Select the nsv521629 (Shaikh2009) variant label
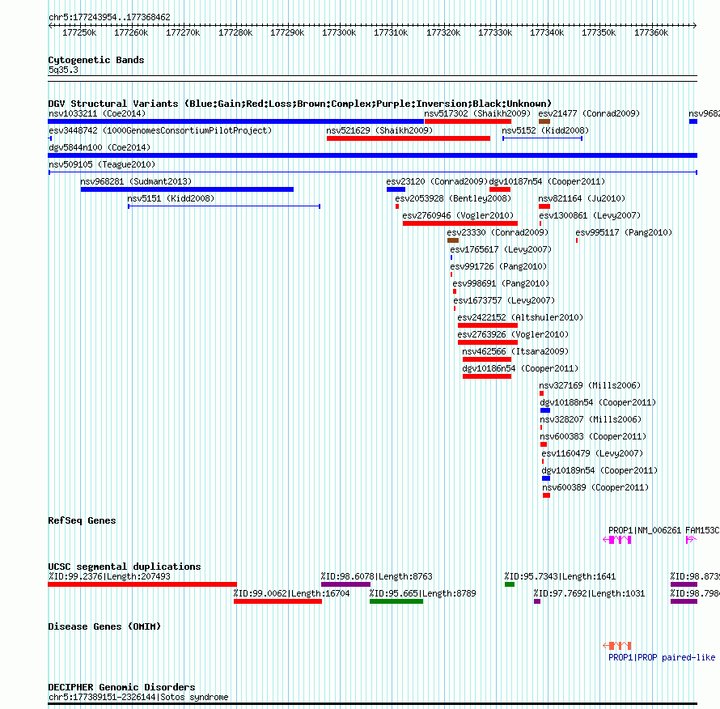The height and width of the screenshot is (709, 720). [379, 130]
